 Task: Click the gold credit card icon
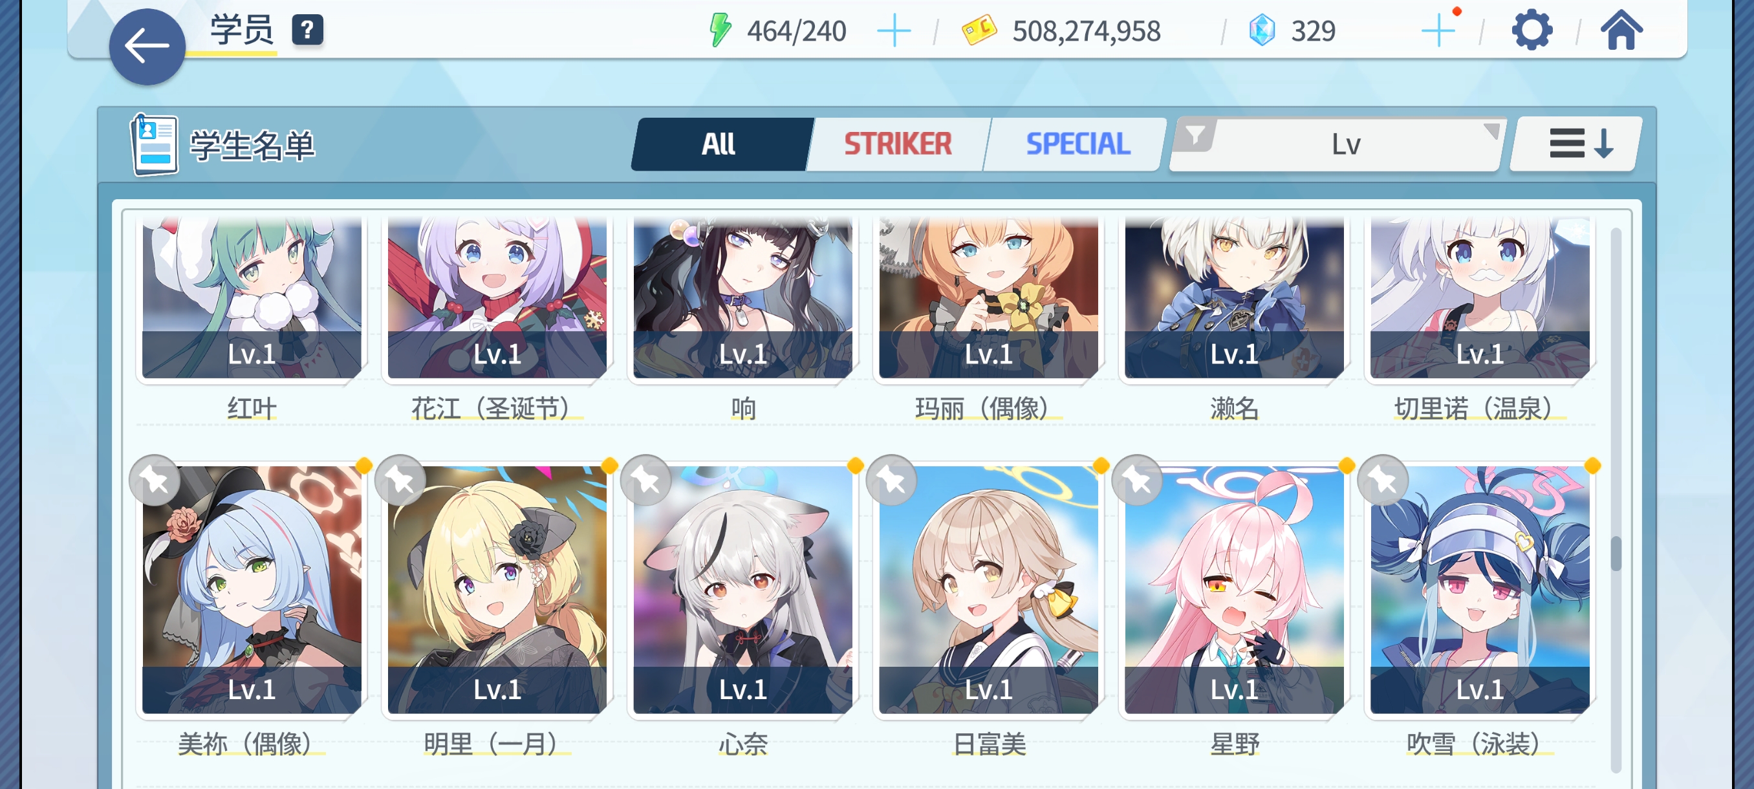(979, 30)
